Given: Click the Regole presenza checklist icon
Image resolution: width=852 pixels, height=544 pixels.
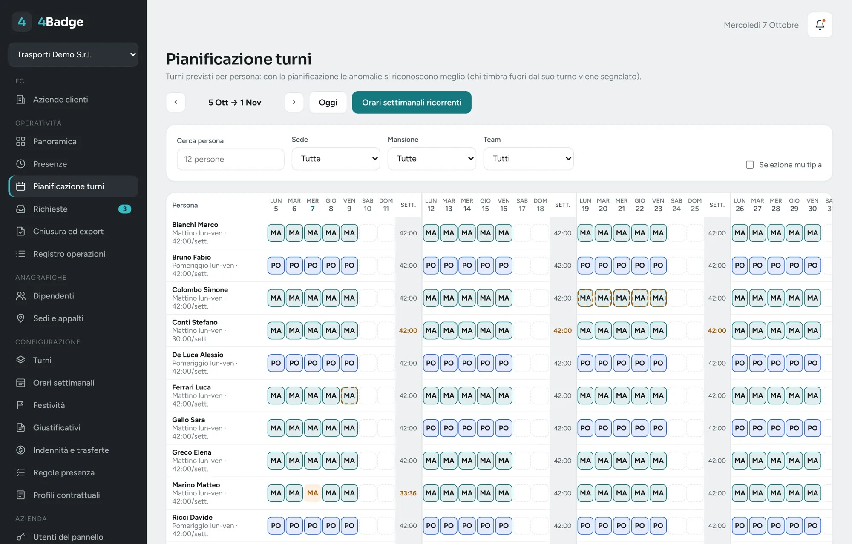Looking at the screenshot, I should (20, 472).
